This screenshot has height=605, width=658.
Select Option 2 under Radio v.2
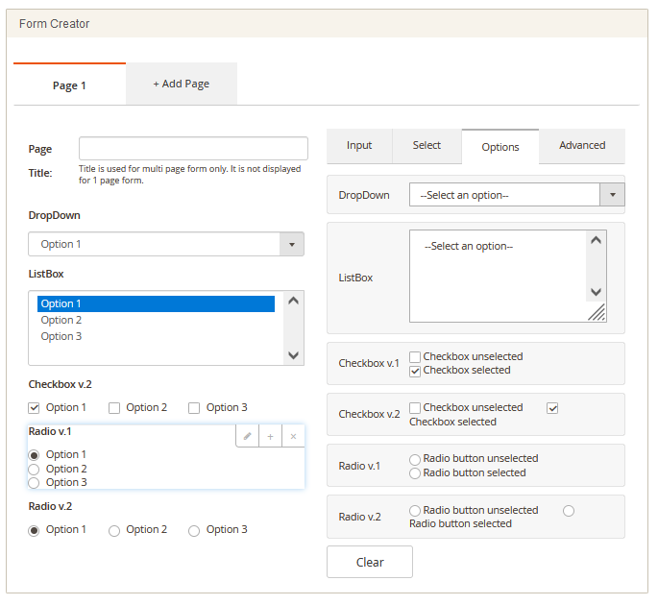click(114, 530)
